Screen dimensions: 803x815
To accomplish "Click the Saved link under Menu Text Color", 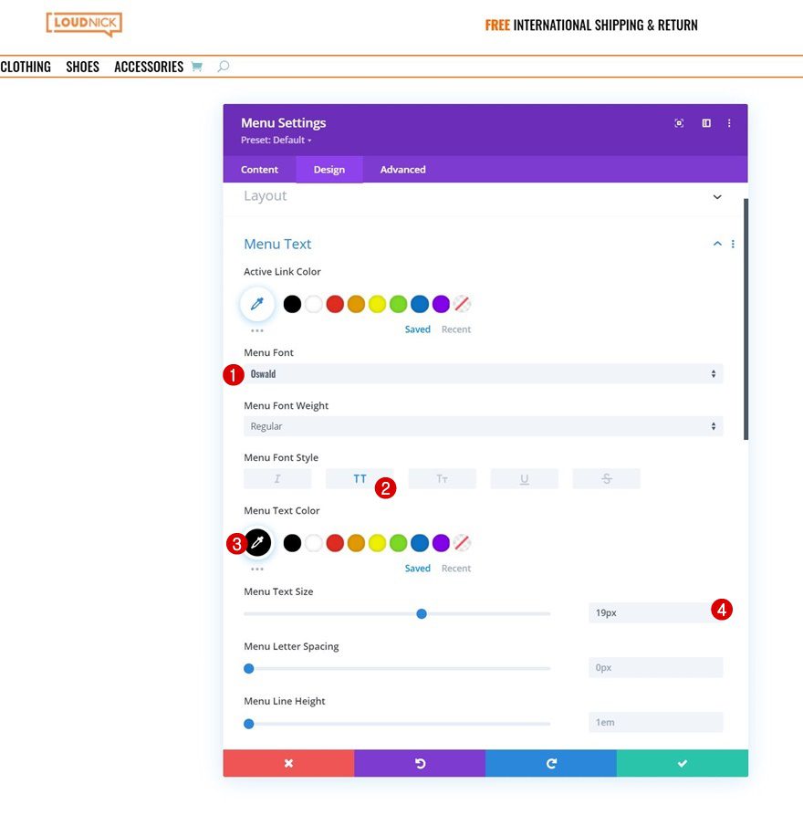I will [x=417, y=568].
